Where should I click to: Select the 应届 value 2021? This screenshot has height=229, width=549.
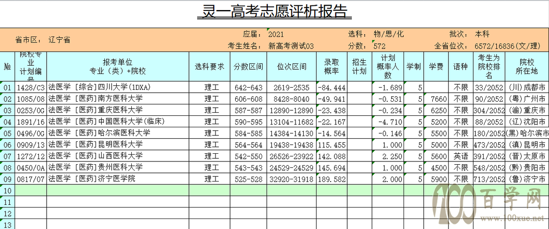point(276,35)
